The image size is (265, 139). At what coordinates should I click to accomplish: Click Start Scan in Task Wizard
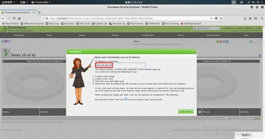[x=186, y=111]
